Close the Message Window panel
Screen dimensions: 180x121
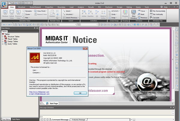click(173, 107)
